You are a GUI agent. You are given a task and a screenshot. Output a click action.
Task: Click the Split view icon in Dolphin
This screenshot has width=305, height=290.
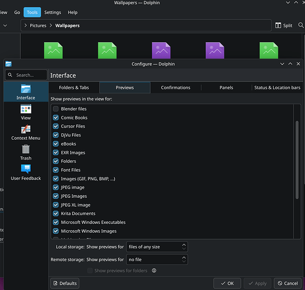pyautogui.click(x=278, y=26)
